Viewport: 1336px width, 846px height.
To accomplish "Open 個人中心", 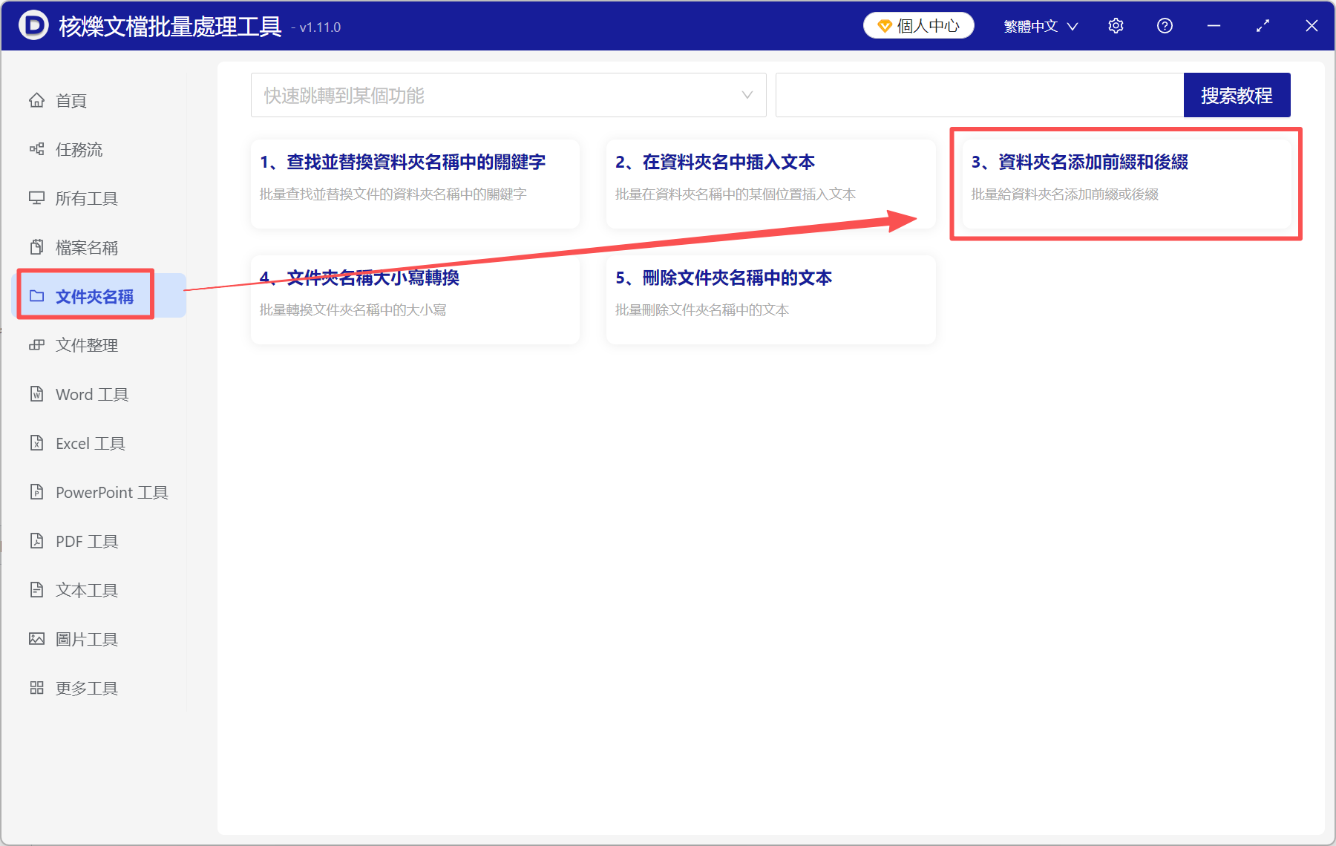I will [918, 25].
